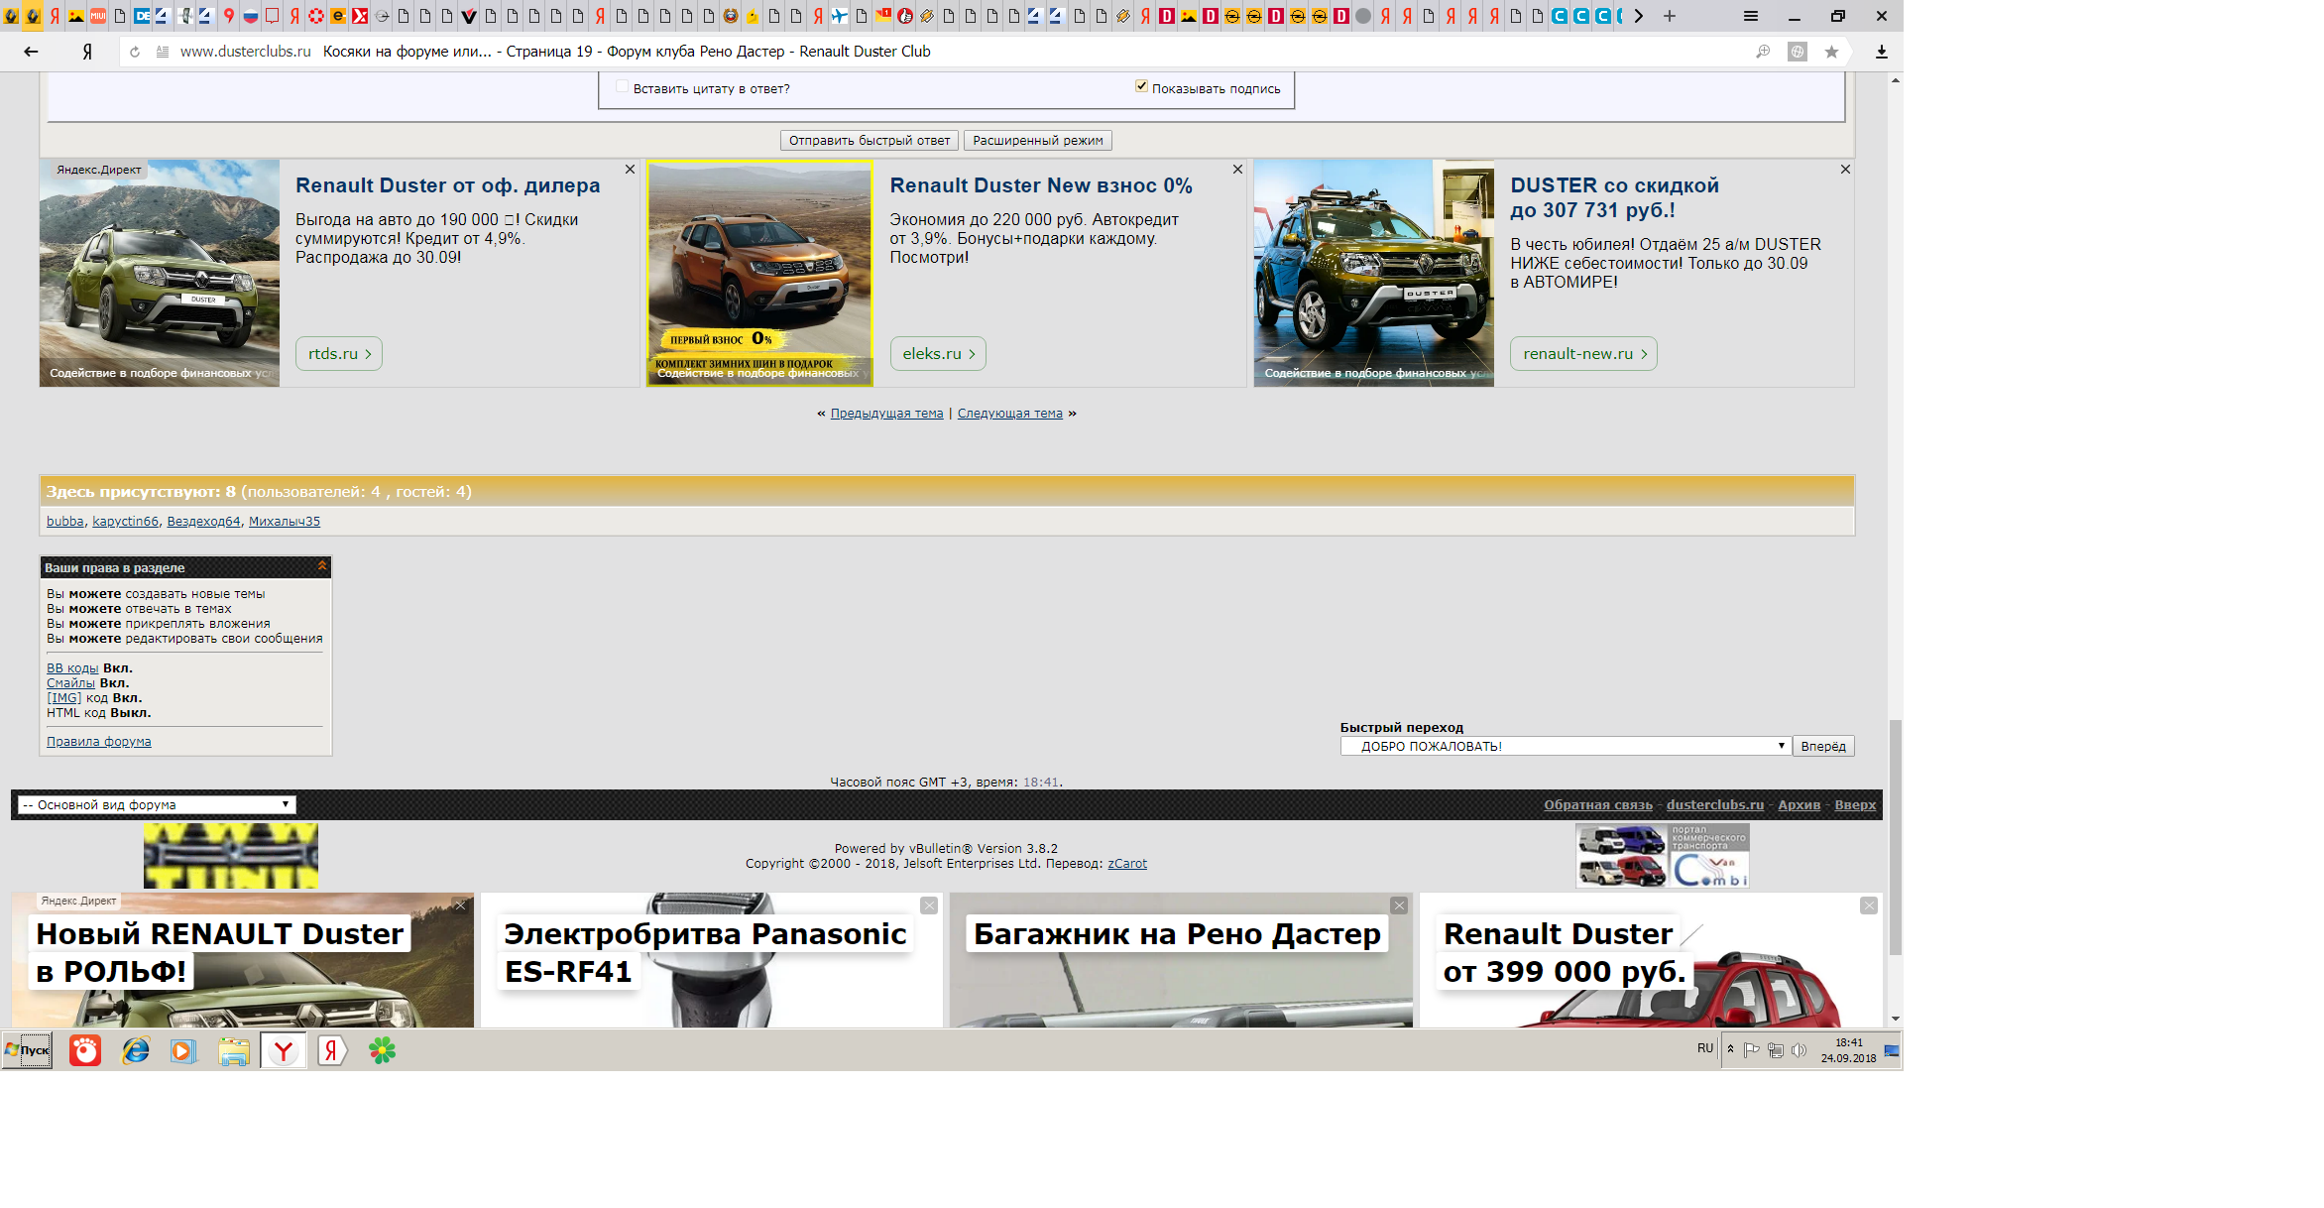Open rtds.ru ad link button

(338, 353)
